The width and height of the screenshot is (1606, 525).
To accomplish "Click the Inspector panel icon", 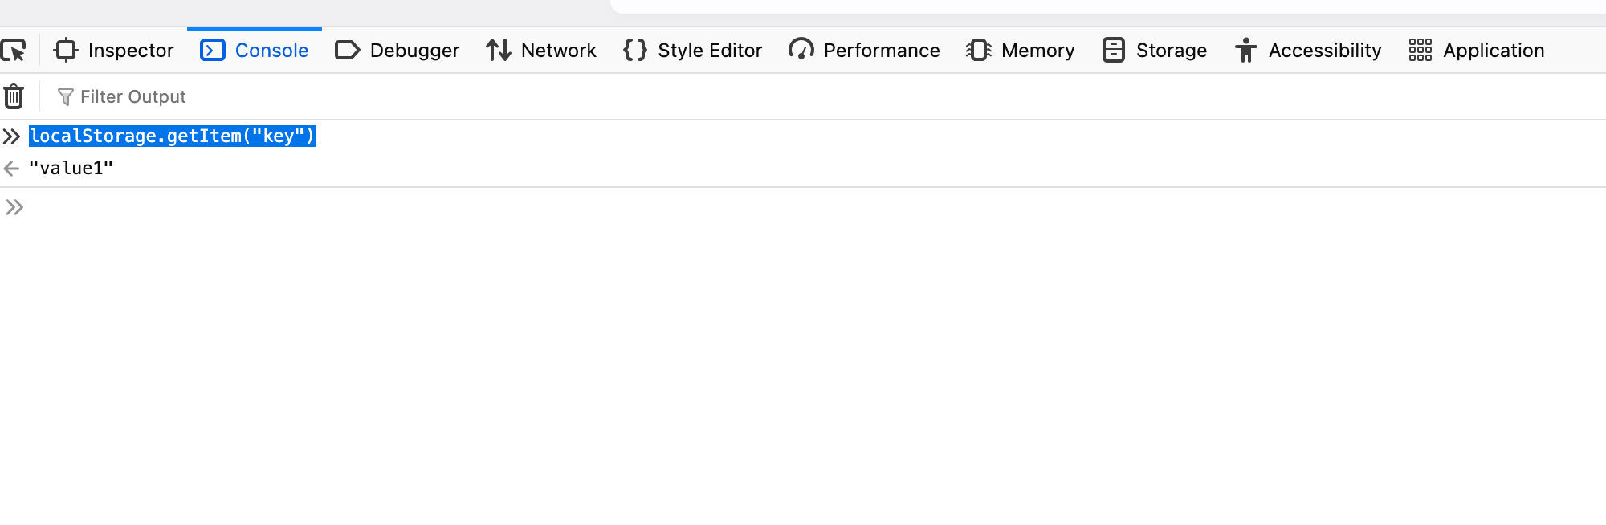I will click(66, 51).
